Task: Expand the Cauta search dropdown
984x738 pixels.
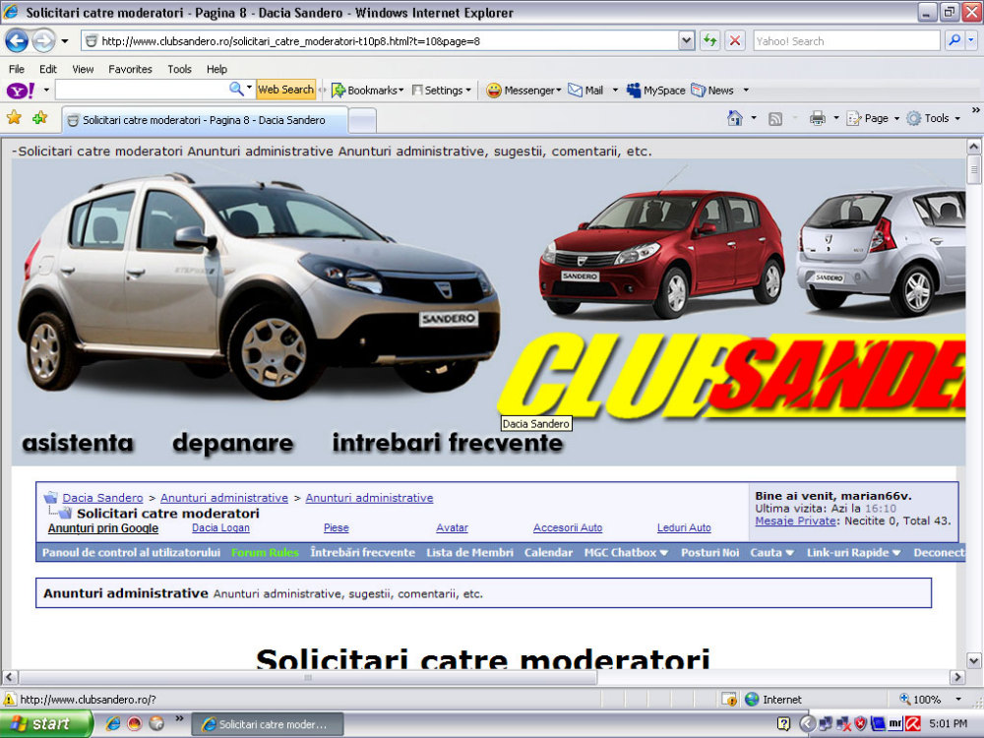Action: click(771, 553)
